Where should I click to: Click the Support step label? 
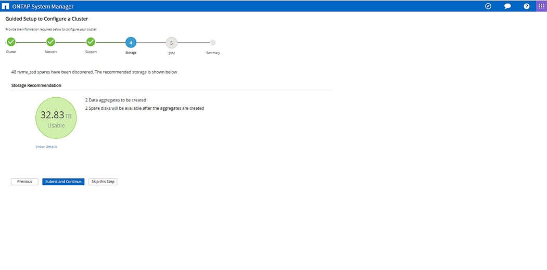(x=91, y=52)
